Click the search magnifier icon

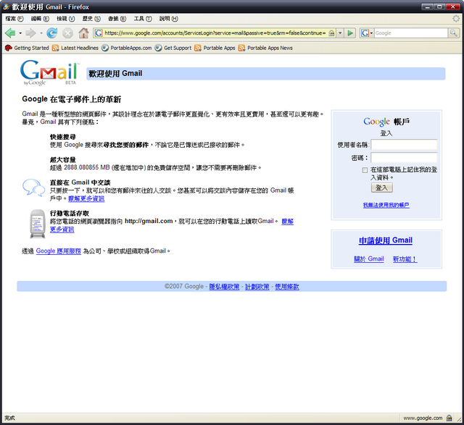pos(453,33)
